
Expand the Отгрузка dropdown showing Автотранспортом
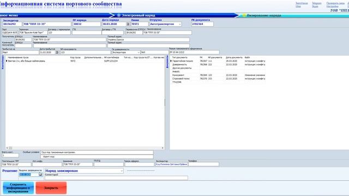(180, 24)
